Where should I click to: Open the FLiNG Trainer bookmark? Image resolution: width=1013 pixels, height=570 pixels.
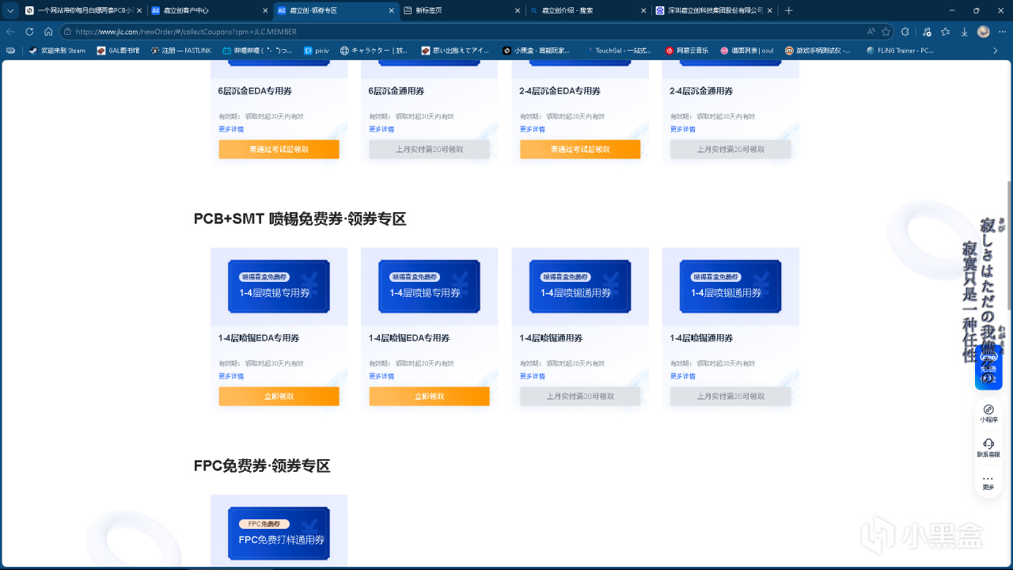pyautogui.click(x=901, y=50)
